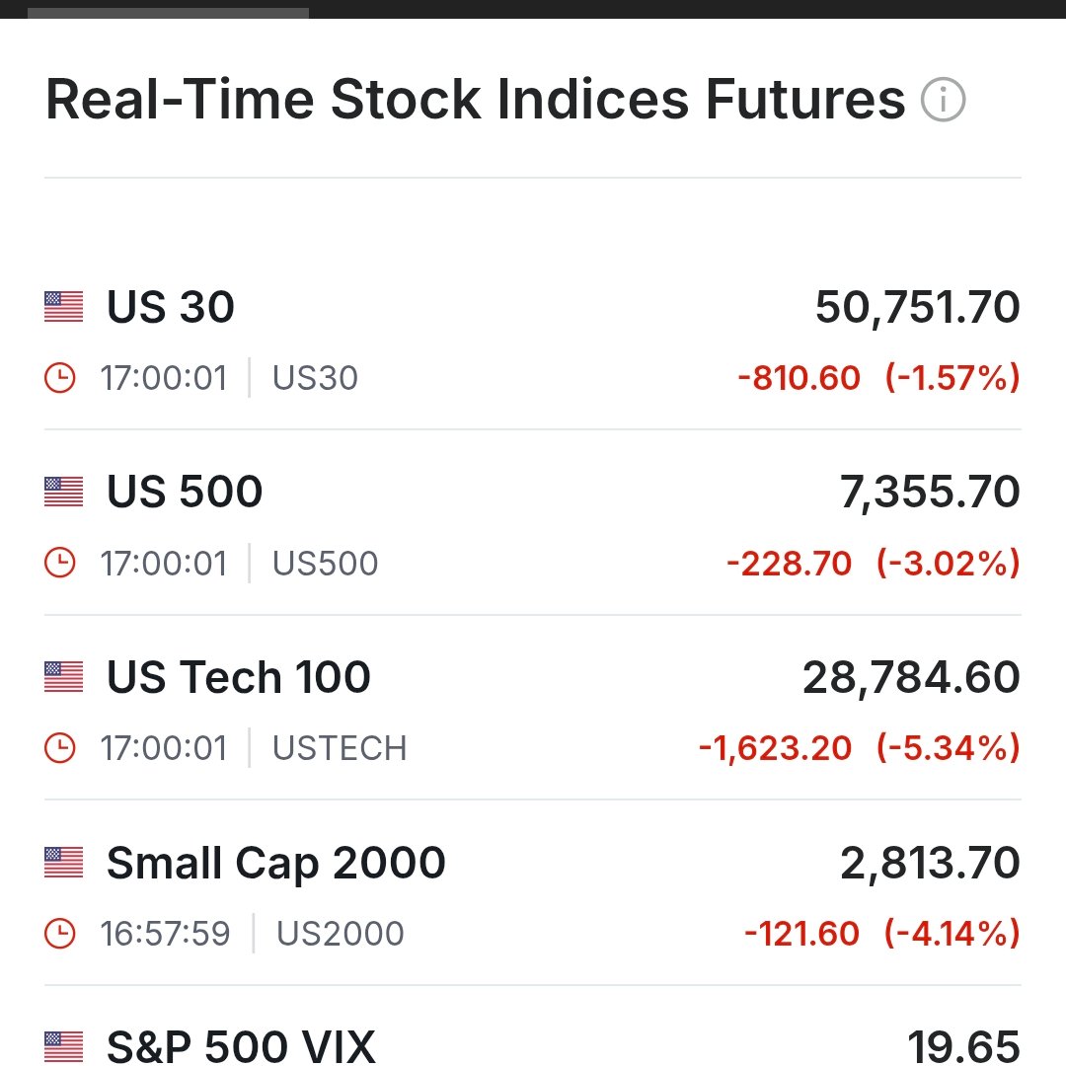Click the US flag beside US 500
The image size is (1066, 1066).
[64, 492]
